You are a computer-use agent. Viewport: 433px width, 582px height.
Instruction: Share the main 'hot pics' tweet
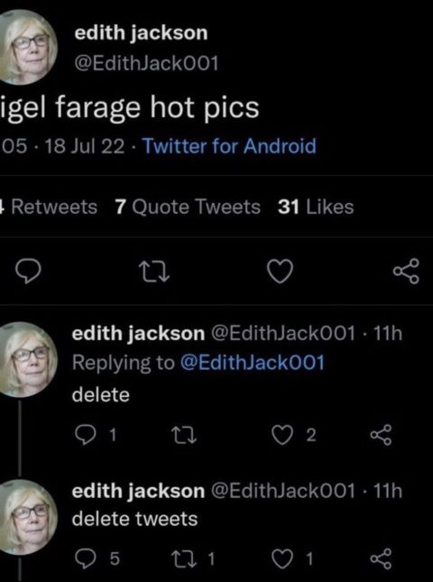pos(406,272)
